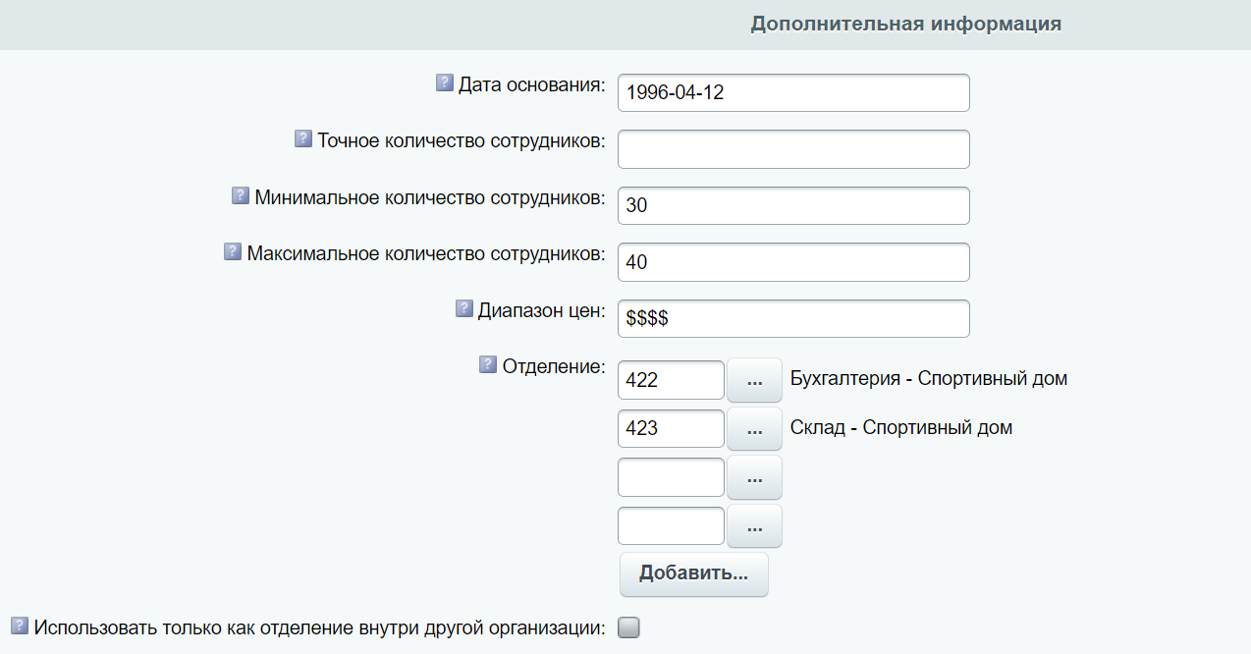This screenshot has height=654, width=1251.
Task: Click help icon for Минимальное количество сотрудников
Action: [241, 196]
